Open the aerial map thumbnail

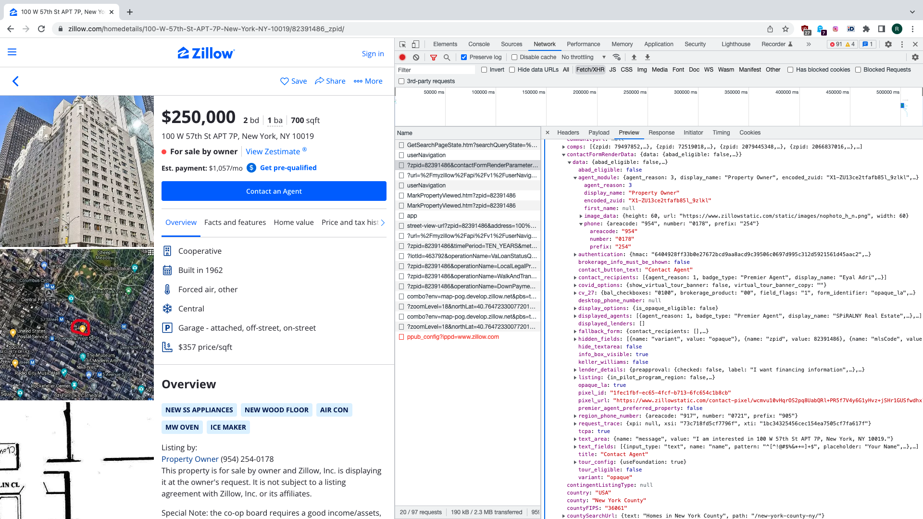tap(77, 324)
